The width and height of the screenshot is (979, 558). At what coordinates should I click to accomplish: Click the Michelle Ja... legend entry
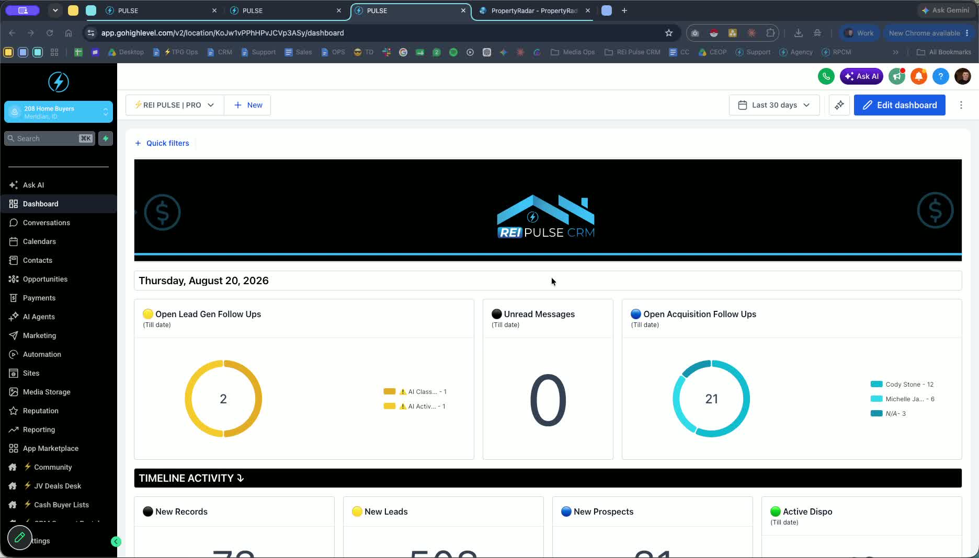[903, 399]
